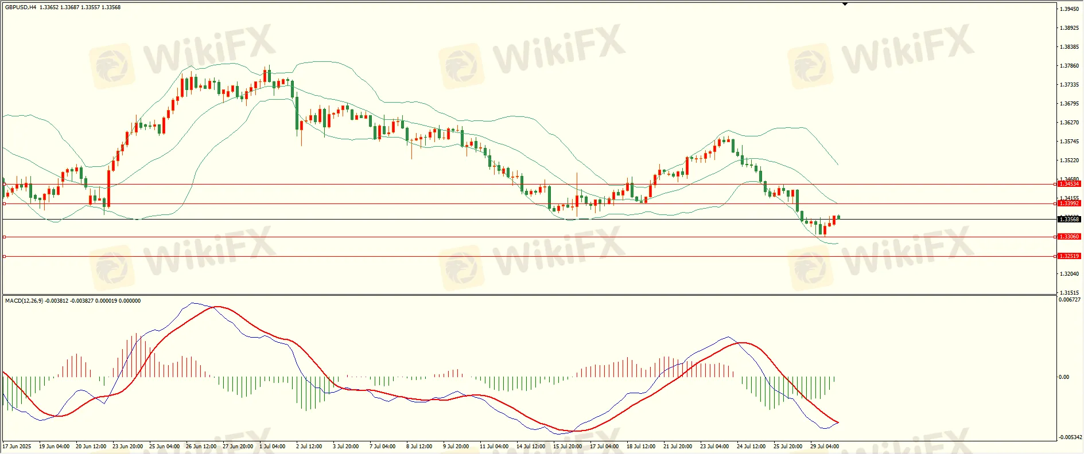Screen dimensions: 1084x454
Task: Click the 3 Jul 20:00 time label
Action: click(x=345, y=447)
